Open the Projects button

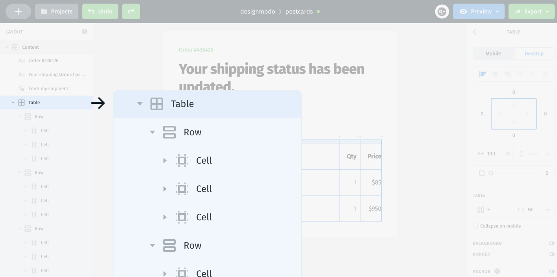[57, 11]
